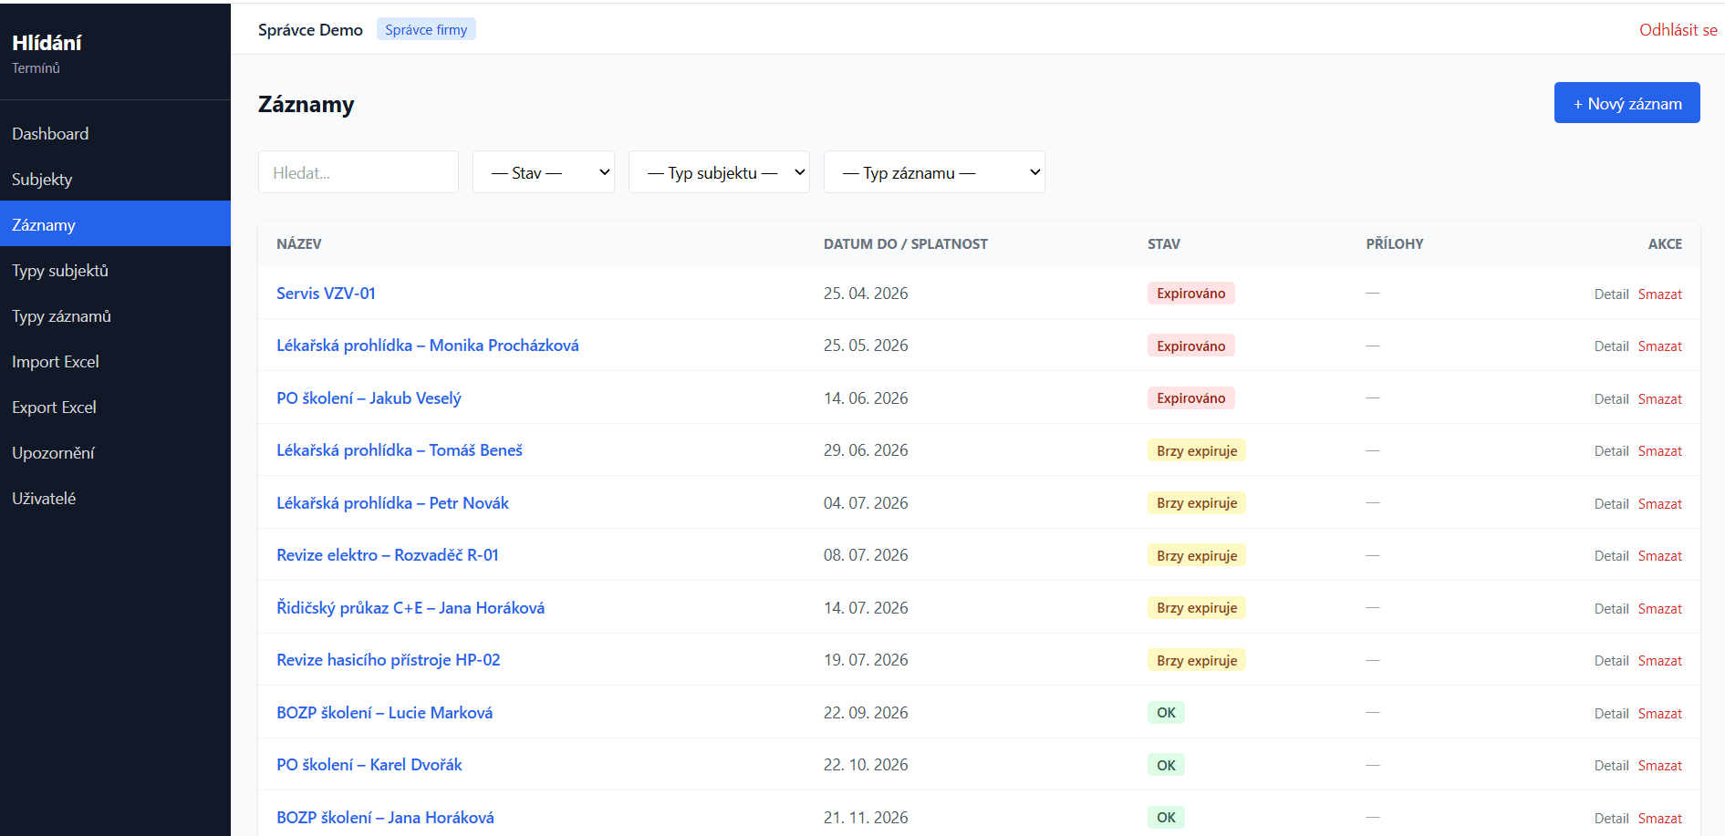The height and width of the screenshot is (836, 1725).
Task: Open Lékařská prohlídka – Petr Novák
Action: coord(392,503)
